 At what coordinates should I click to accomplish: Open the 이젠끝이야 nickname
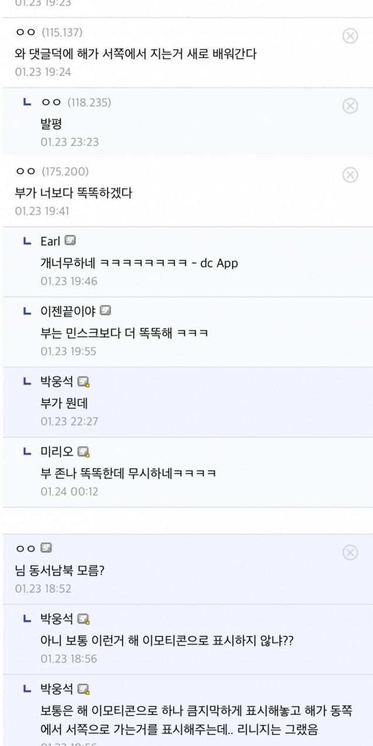coord(68,311)
